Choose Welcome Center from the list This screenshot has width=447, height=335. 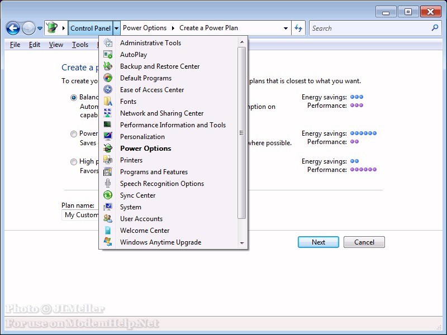(145, 230)
